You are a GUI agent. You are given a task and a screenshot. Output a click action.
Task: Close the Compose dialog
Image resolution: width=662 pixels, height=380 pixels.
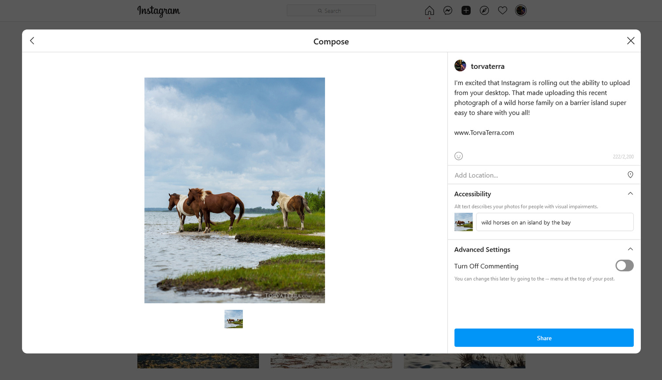[631, 41]
